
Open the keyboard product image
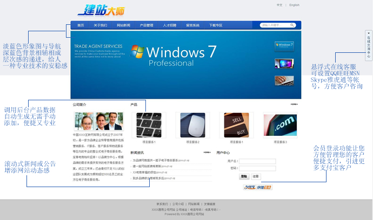pyautogui.click(x=149, y=125)
